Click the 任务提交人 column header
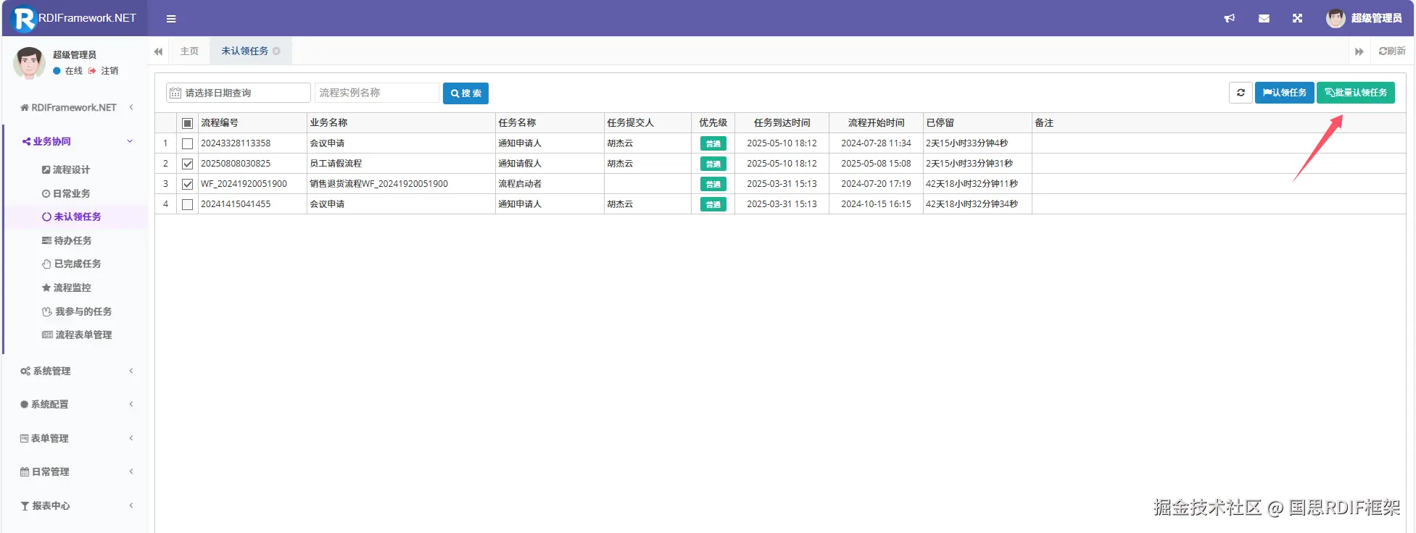The image size is (1416, 533). pos(647,123)
